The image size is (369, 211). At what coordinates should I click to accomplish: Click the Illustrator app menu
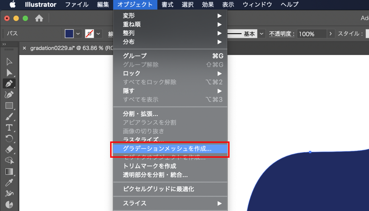[41, 5]
